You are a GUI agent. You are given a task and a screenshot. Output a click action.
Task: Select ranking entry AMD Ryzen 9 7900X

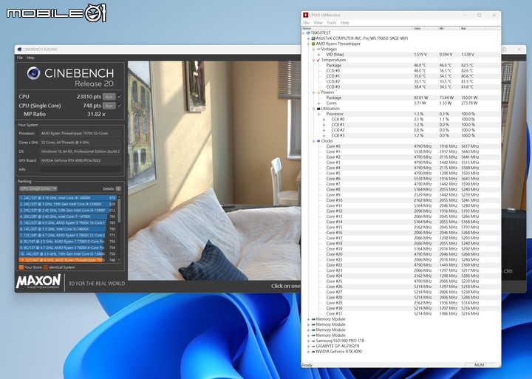point(67,235)
